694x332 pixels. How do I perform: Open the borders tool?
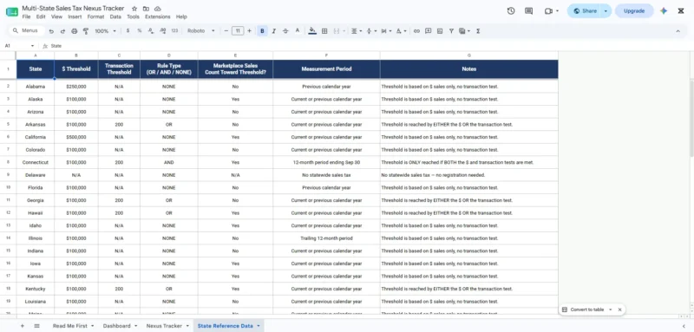click(x=324, y=31)
